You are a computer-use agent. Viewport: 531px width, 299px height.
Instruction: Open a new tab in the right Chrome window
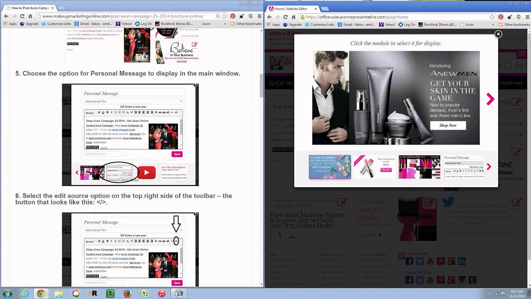click(x=325, y=9)
